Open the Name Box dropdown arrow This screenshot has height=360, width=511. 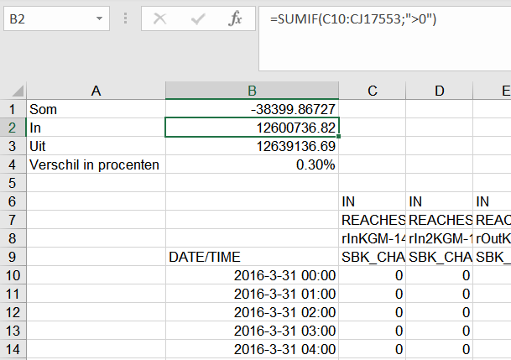tap(100, 18)
